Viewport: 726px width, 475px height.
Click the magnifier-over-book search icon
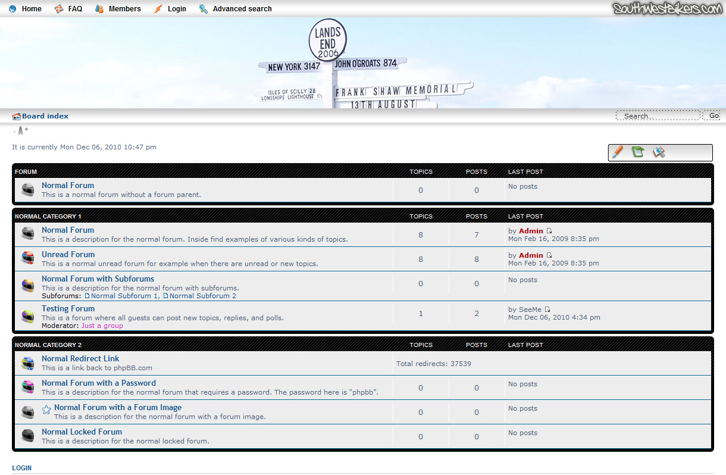[x=658, y=152]
